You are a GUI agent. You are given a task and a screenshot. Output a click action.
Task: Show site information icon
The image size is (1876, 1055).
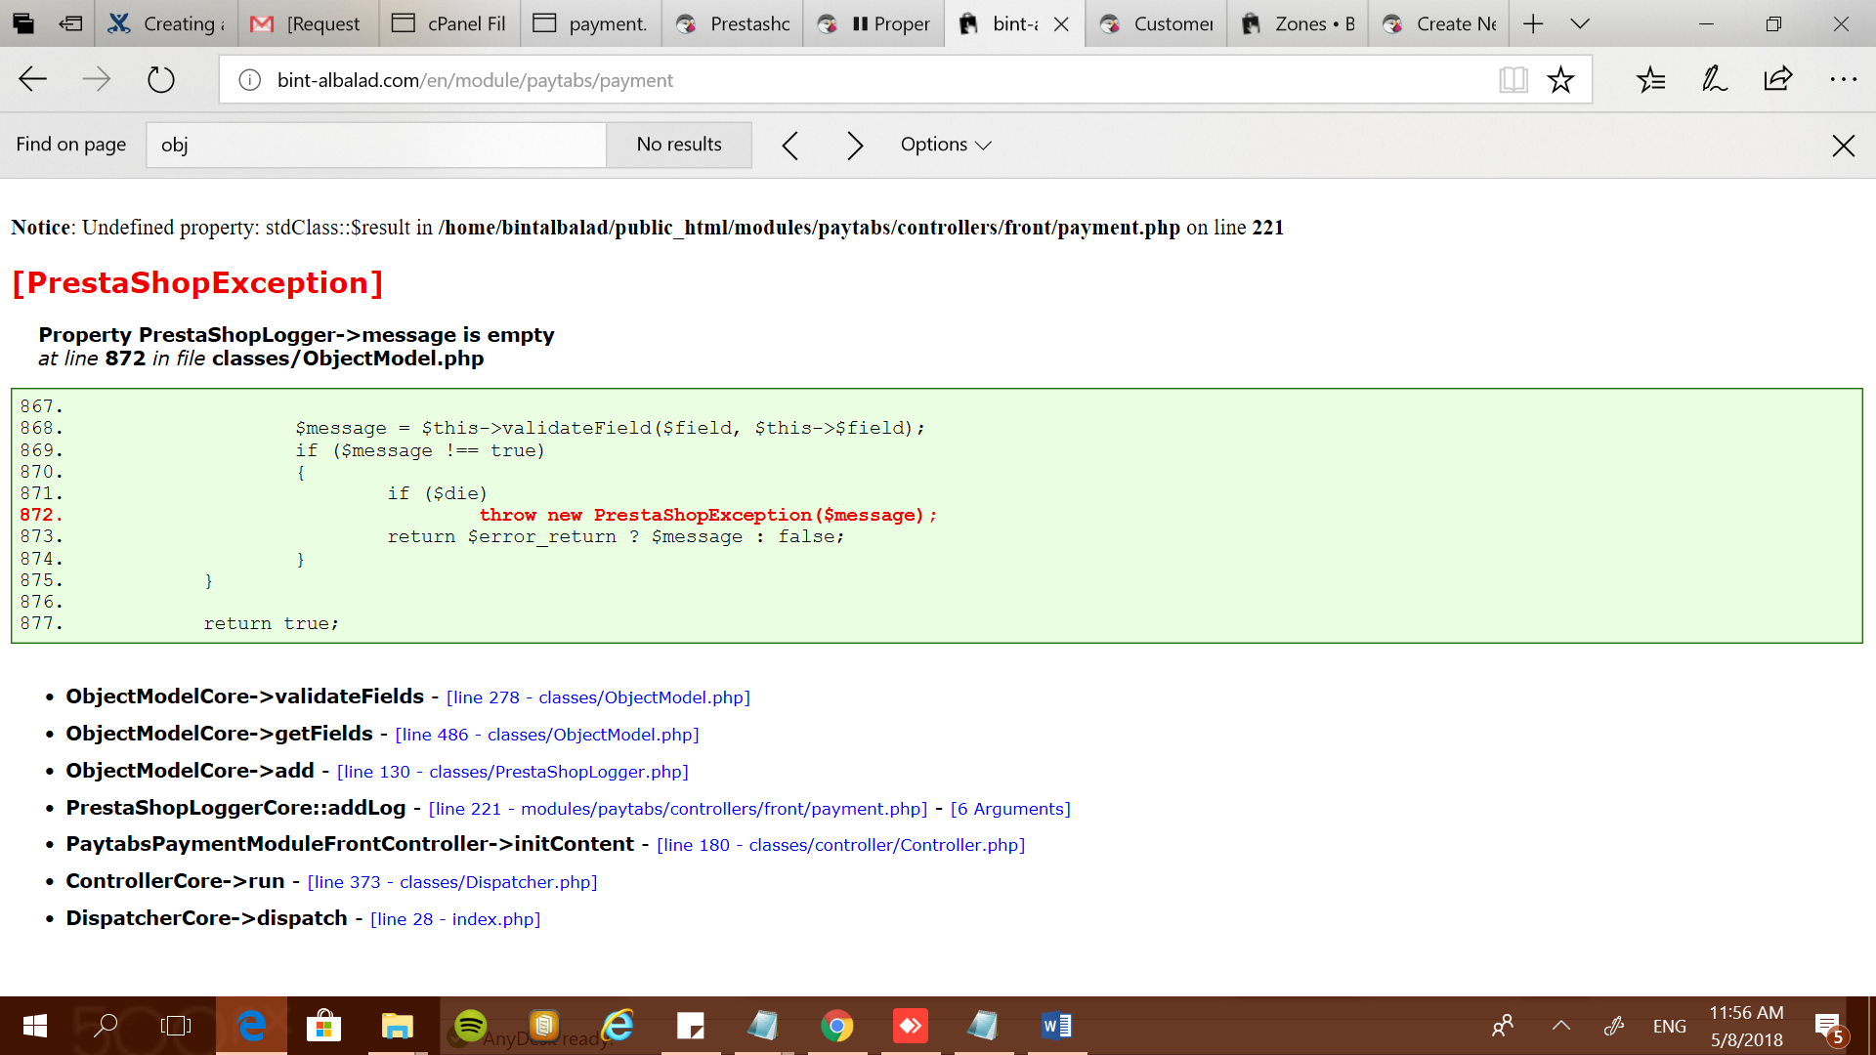click(x=250, y=80)
